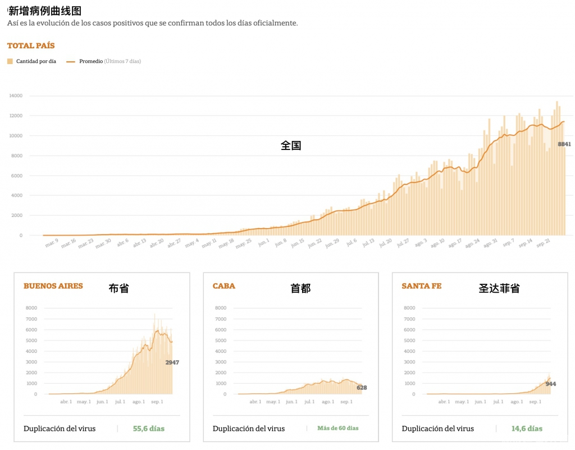Click the 全国 label on the main chart

point(291,145)
